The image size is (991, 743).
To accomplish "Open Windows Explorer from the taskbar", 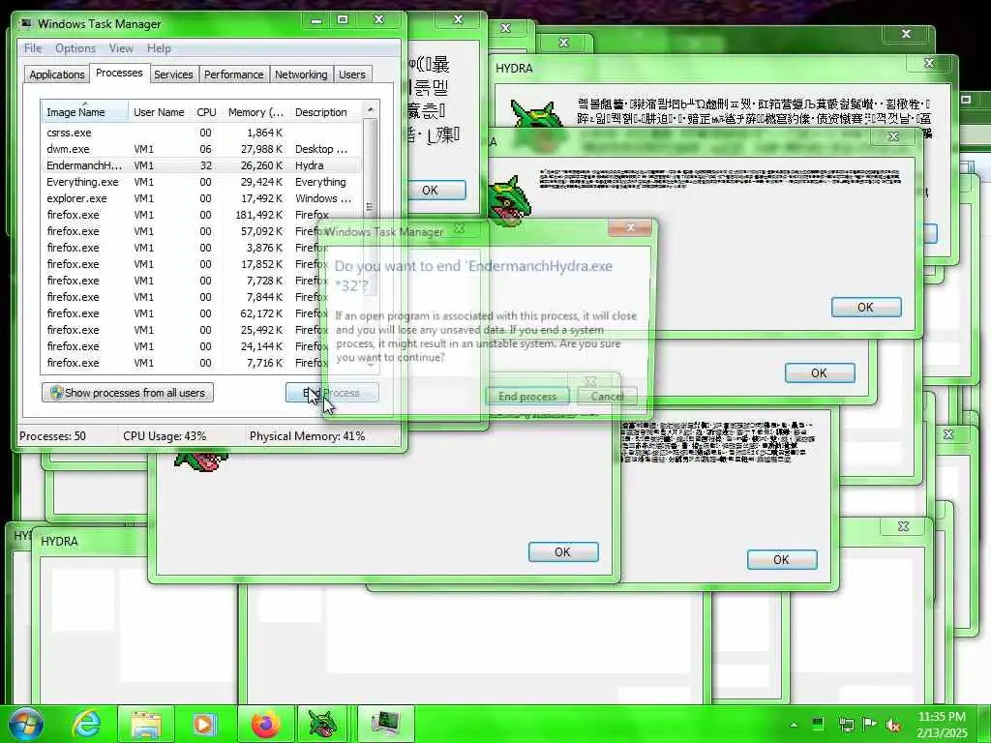I will click(145, 724).
